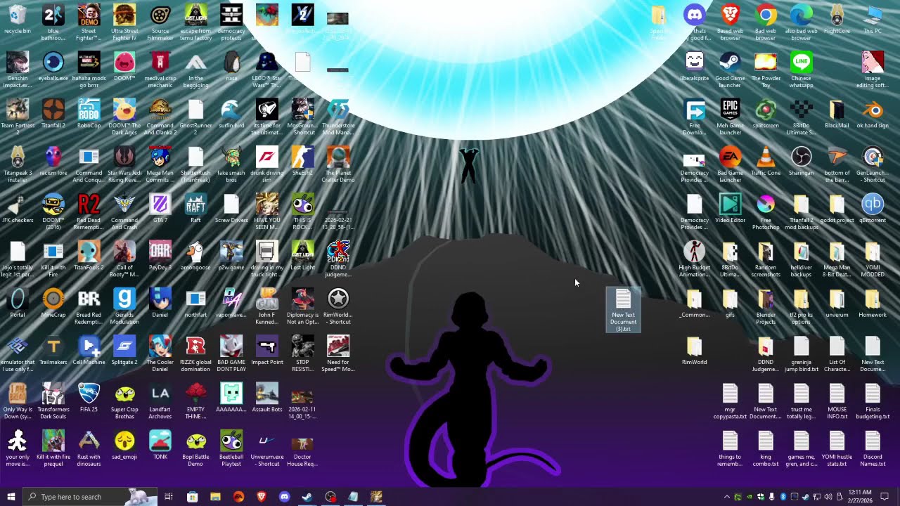Select the king combo.txt file
Image resolution: width=900 pixels, height=506 pixels.
766,449
